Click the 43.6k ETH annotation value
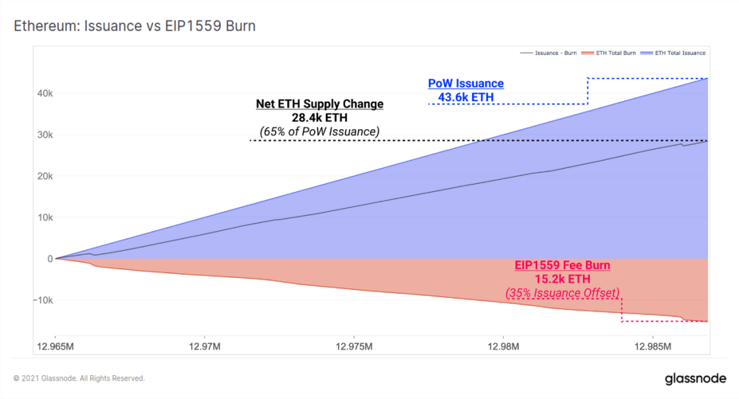The width and height of the screenshot is (739, 399). pyautogui.click(x=466, y=98)
